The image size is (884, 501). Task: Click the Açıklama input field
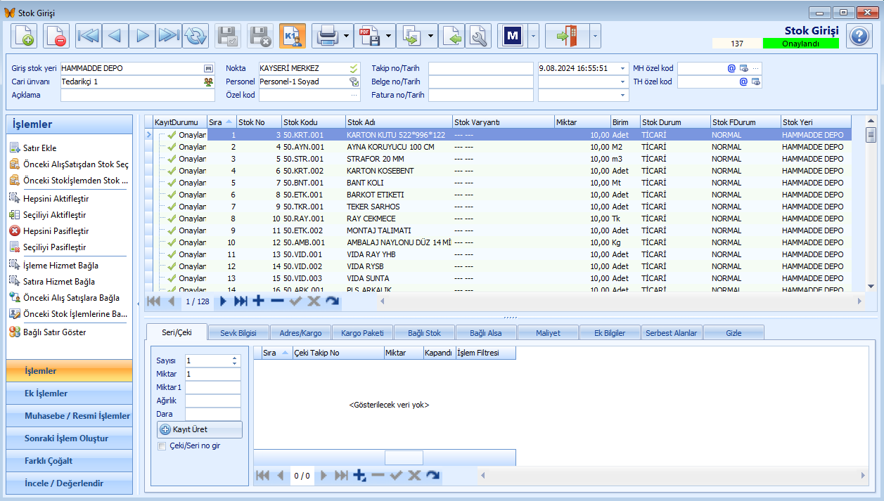(138, 95)
